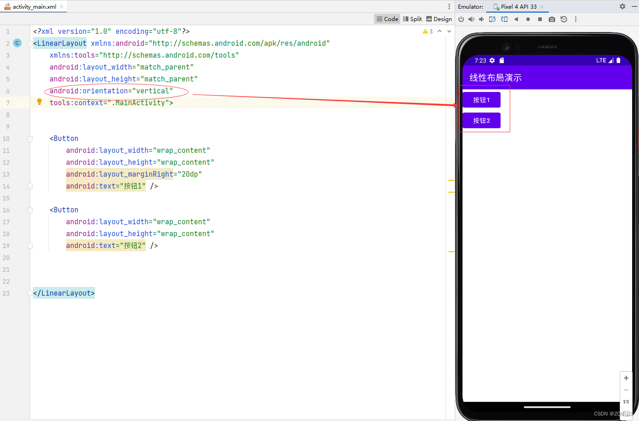Click the warnings indicator showing 3
This screenshot has height=421, width=639.
428,31
